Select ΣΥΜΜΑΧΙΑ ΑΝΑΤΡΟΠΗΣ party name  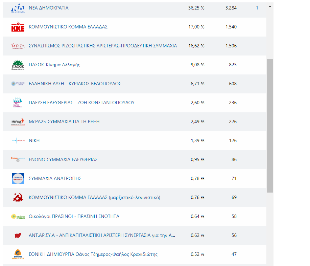click(55, 178)
